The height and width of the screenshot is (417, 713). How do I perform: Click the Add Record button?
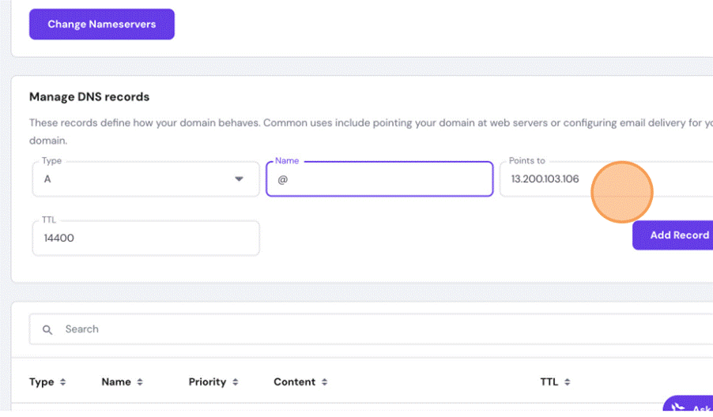tap(677, 235)
